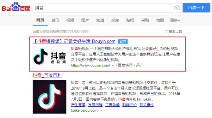Click the Douyin short video logo thumbnail
The height and width of the screenshot is (118, 212).
tap(50, 56)
